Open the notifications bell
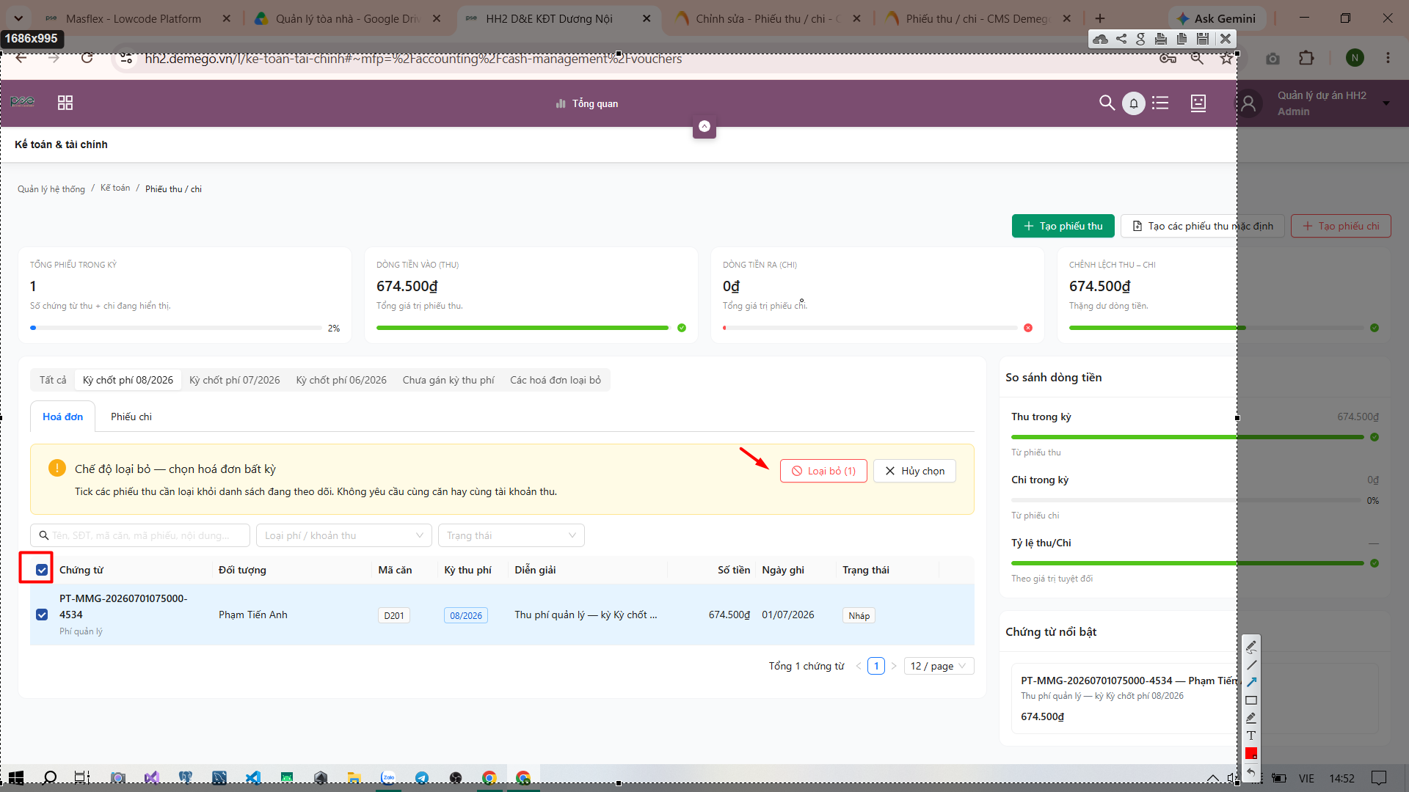Image resolution: width=1409 pixels, height=792 pixels. pos(1134,103)
